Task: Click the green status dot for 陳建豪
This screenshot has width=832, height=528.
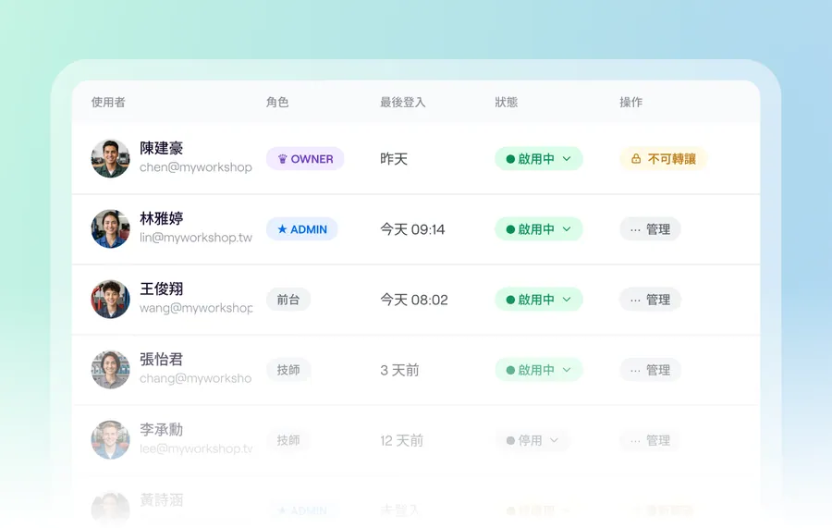Action: tap(510, 159)
